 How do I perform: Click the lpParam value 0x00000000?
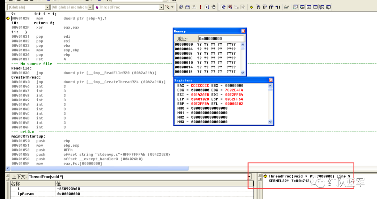coord(68,194)
